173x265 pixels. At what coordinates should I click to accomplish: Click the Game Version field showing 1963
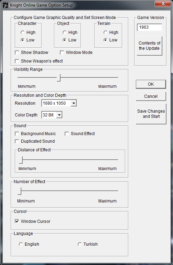coord(149,27)
